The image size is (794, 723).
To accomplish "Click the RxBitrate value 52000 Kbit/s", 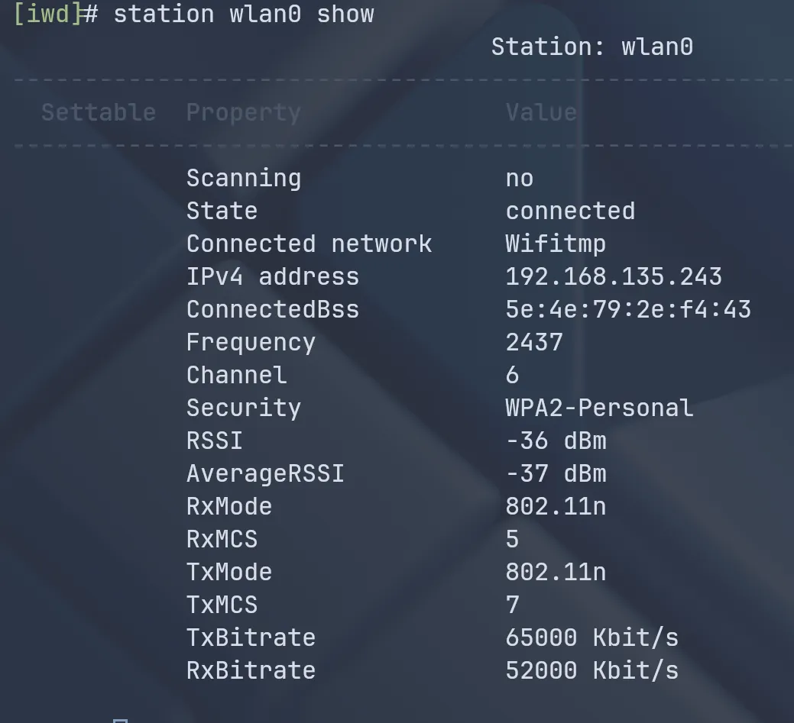I will coord(591,670).
